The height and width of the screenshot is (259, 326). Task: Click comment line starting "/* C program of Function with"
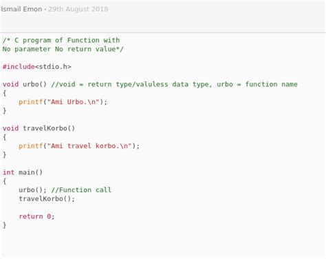click(61, 40)
